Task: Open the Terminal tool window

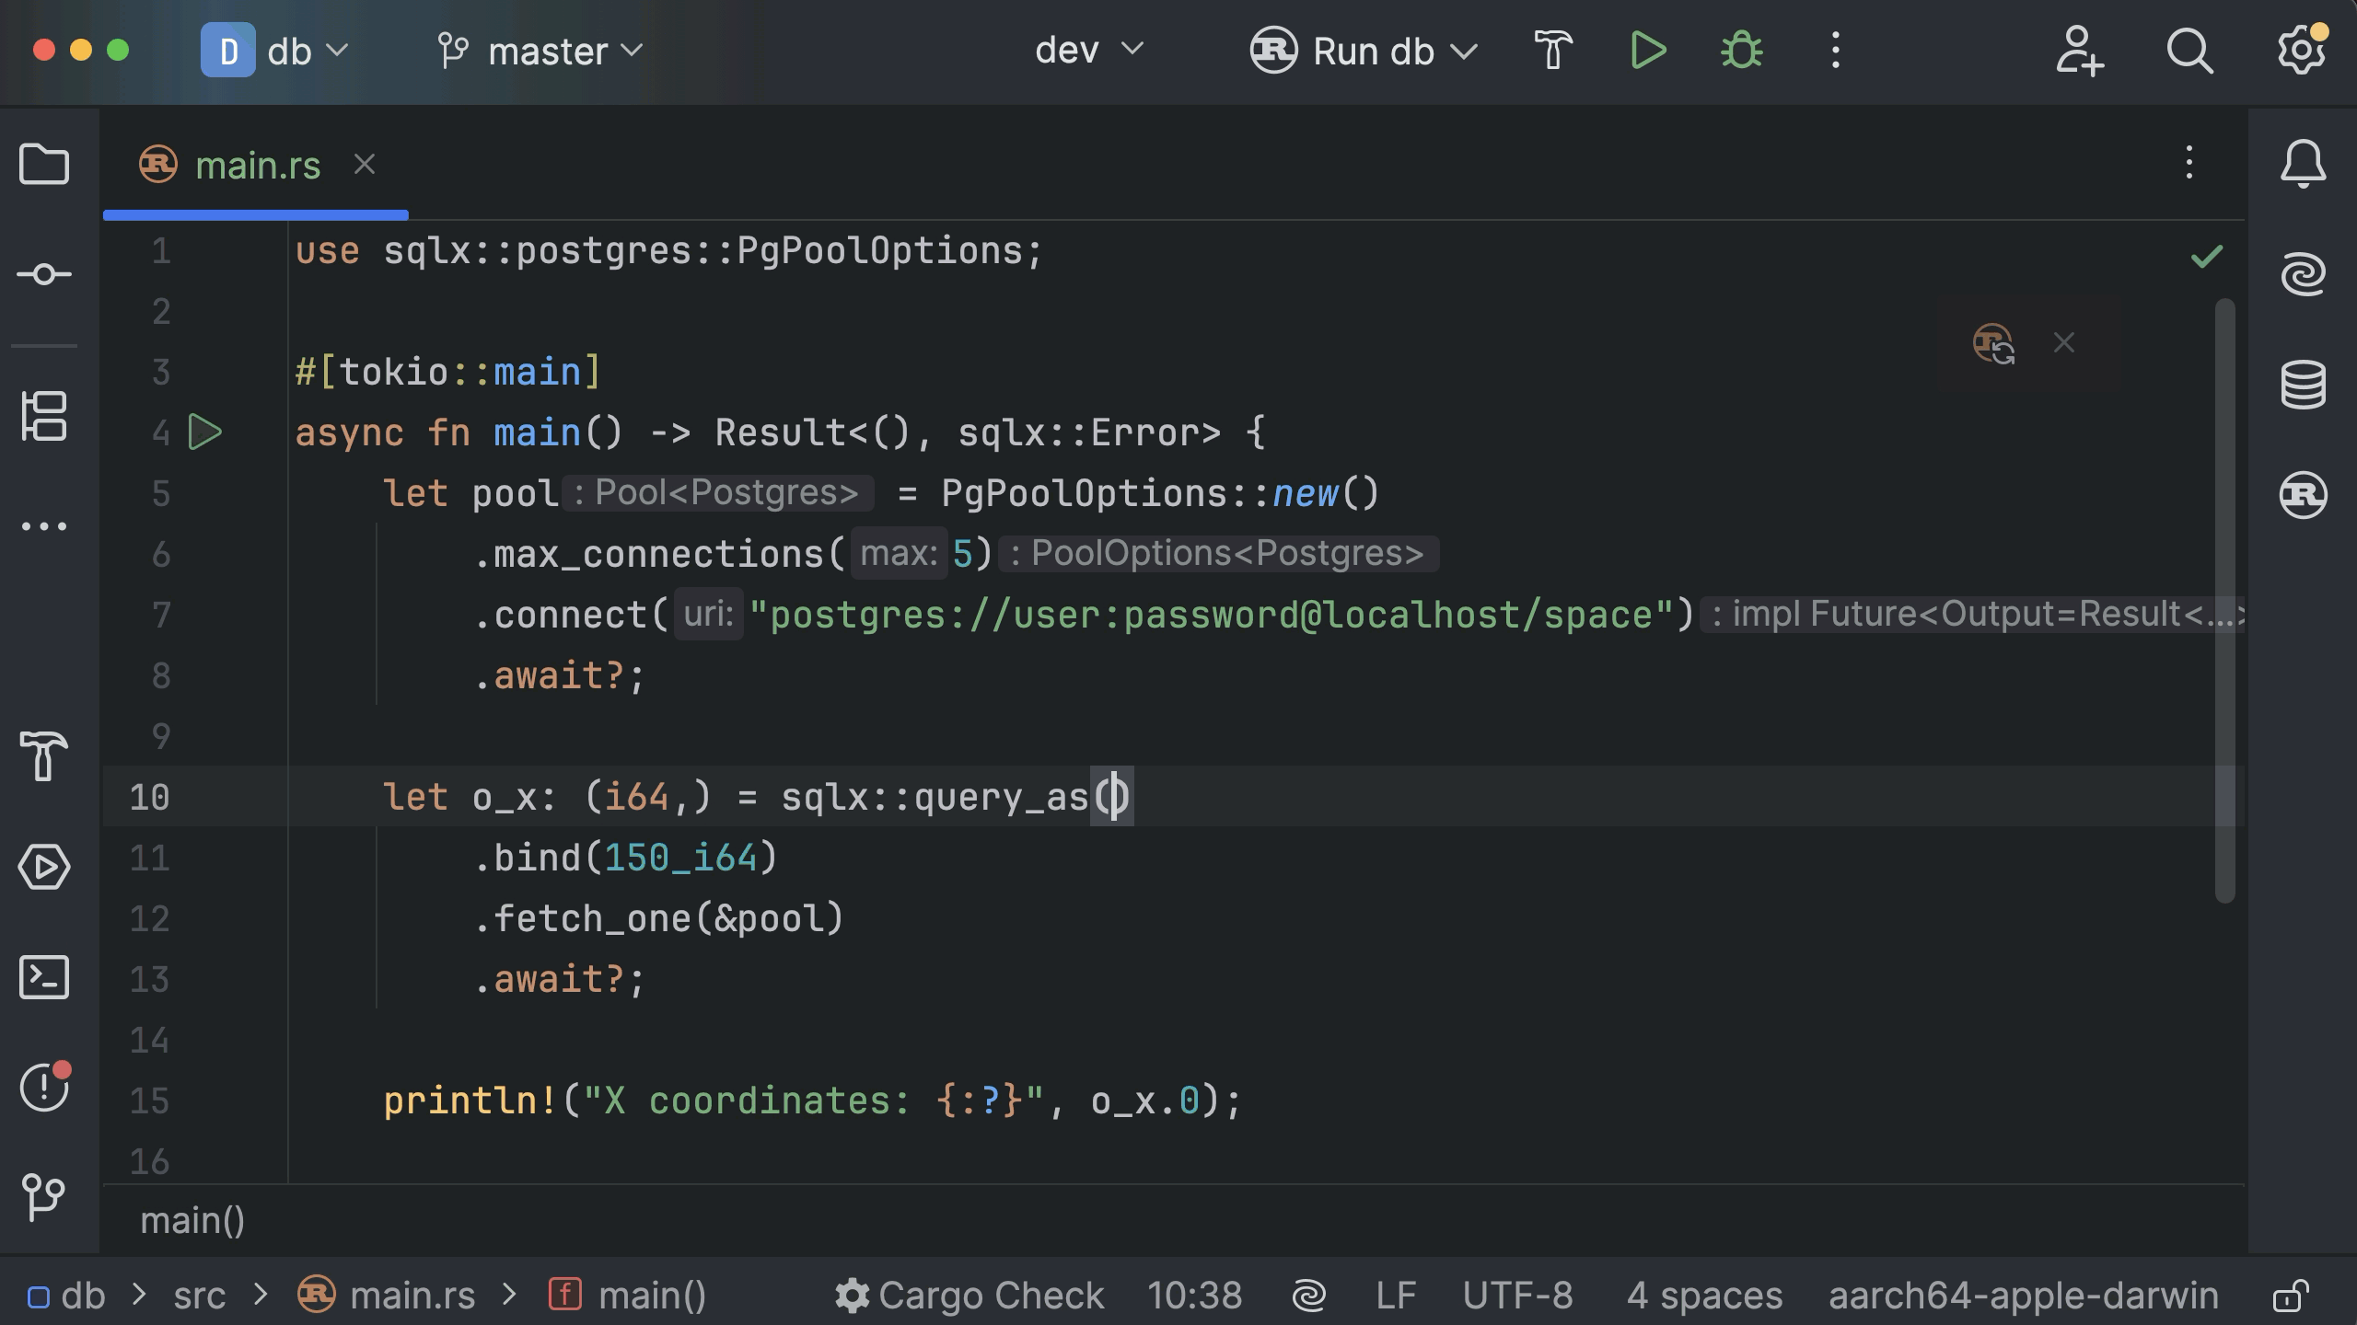Action: pyautogui.click(x=43, y=977)
